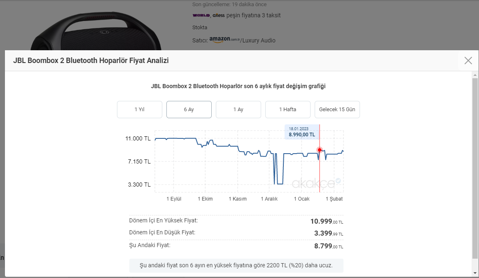Viewport: 479px width, 278px height.
Task: Switch chart to 1 Yıl range
Action: tap(139, 110)
